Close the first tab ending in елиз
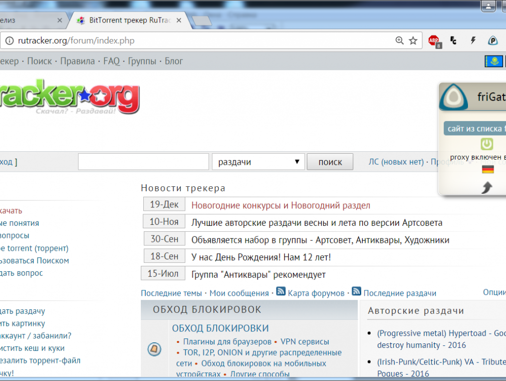The height and width of the screenshot is (381, 506). click(60, 21)
